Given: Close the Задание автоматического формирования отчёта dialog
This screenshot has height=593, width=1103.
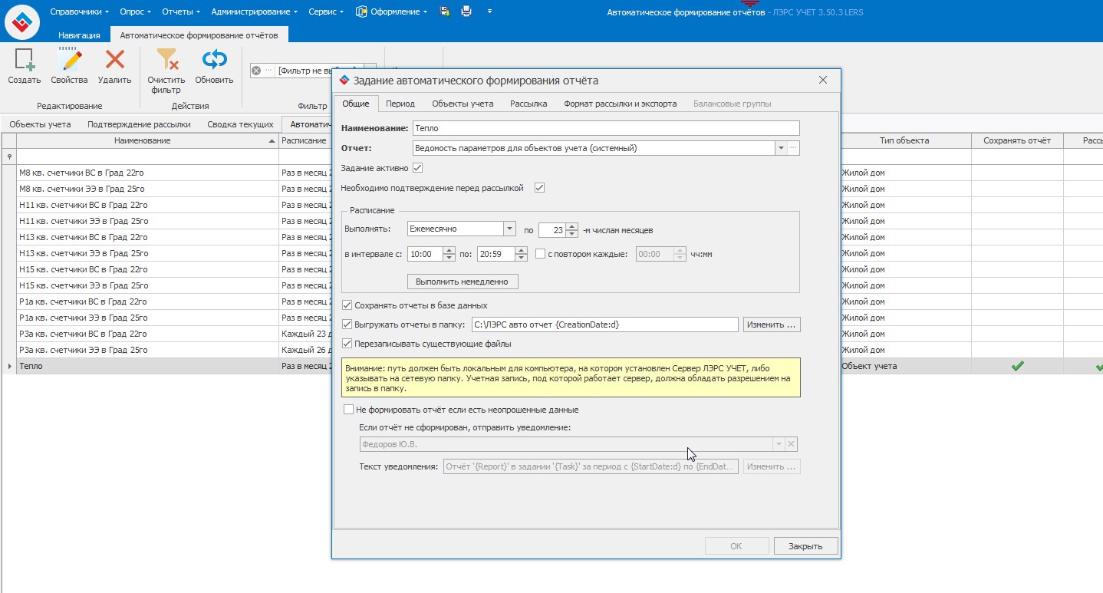Looking at the screenshot, I should pos(823,81).
